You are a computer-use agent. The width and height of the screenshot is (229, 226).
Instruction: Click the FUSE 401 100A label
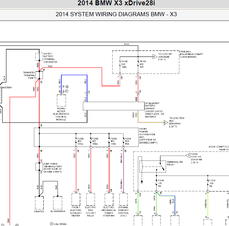click(x=95, y=141)
